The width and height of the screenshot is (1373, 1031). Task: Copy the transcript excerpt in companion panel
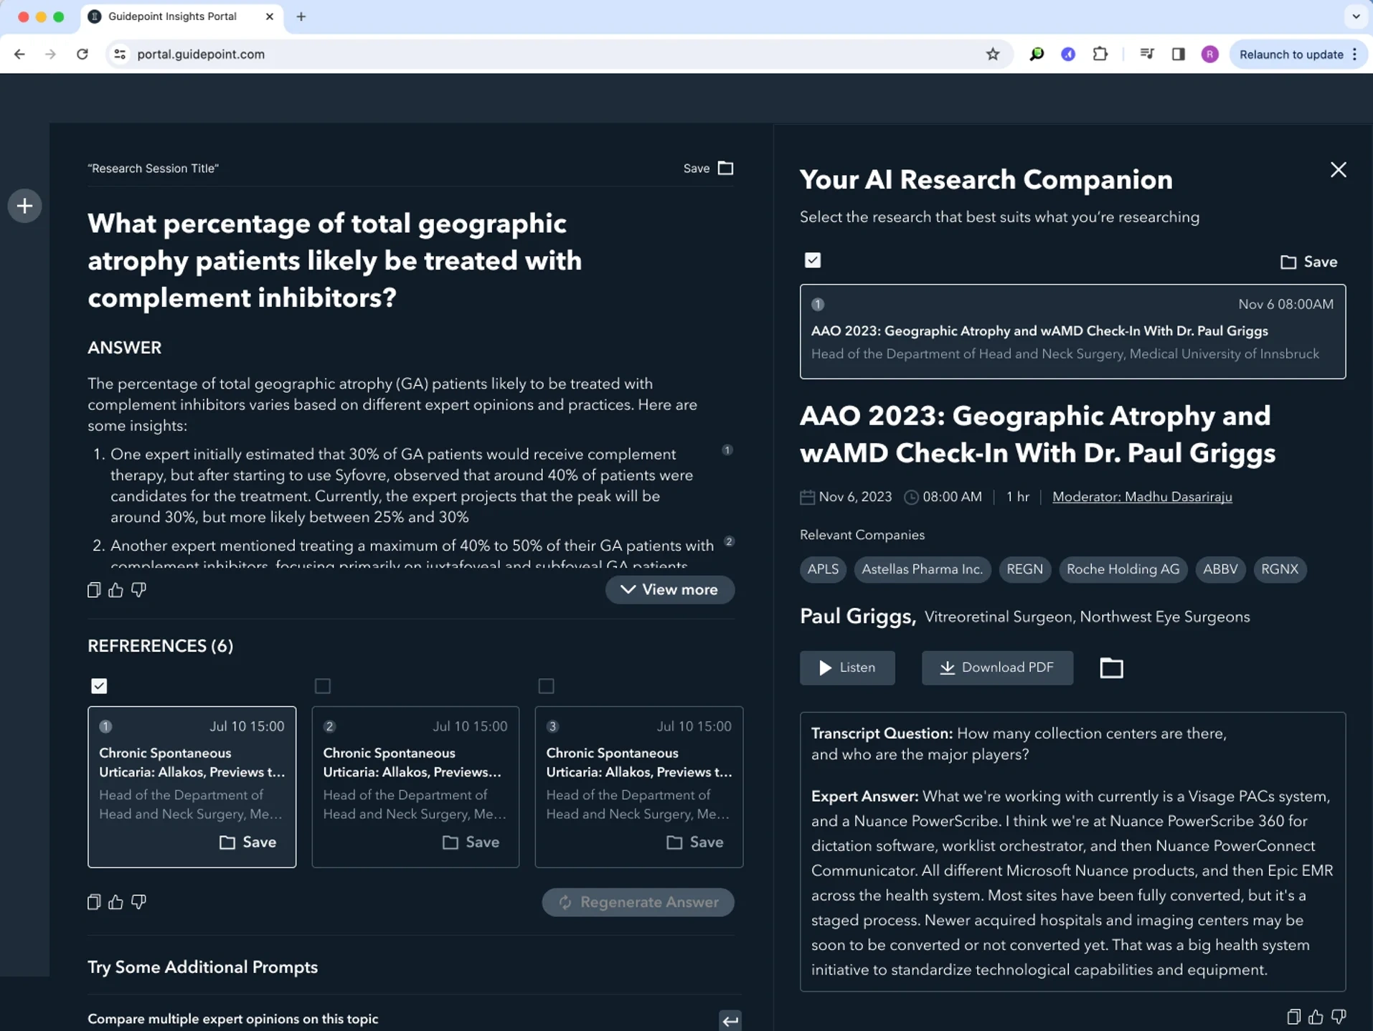pos(1293,1017)
